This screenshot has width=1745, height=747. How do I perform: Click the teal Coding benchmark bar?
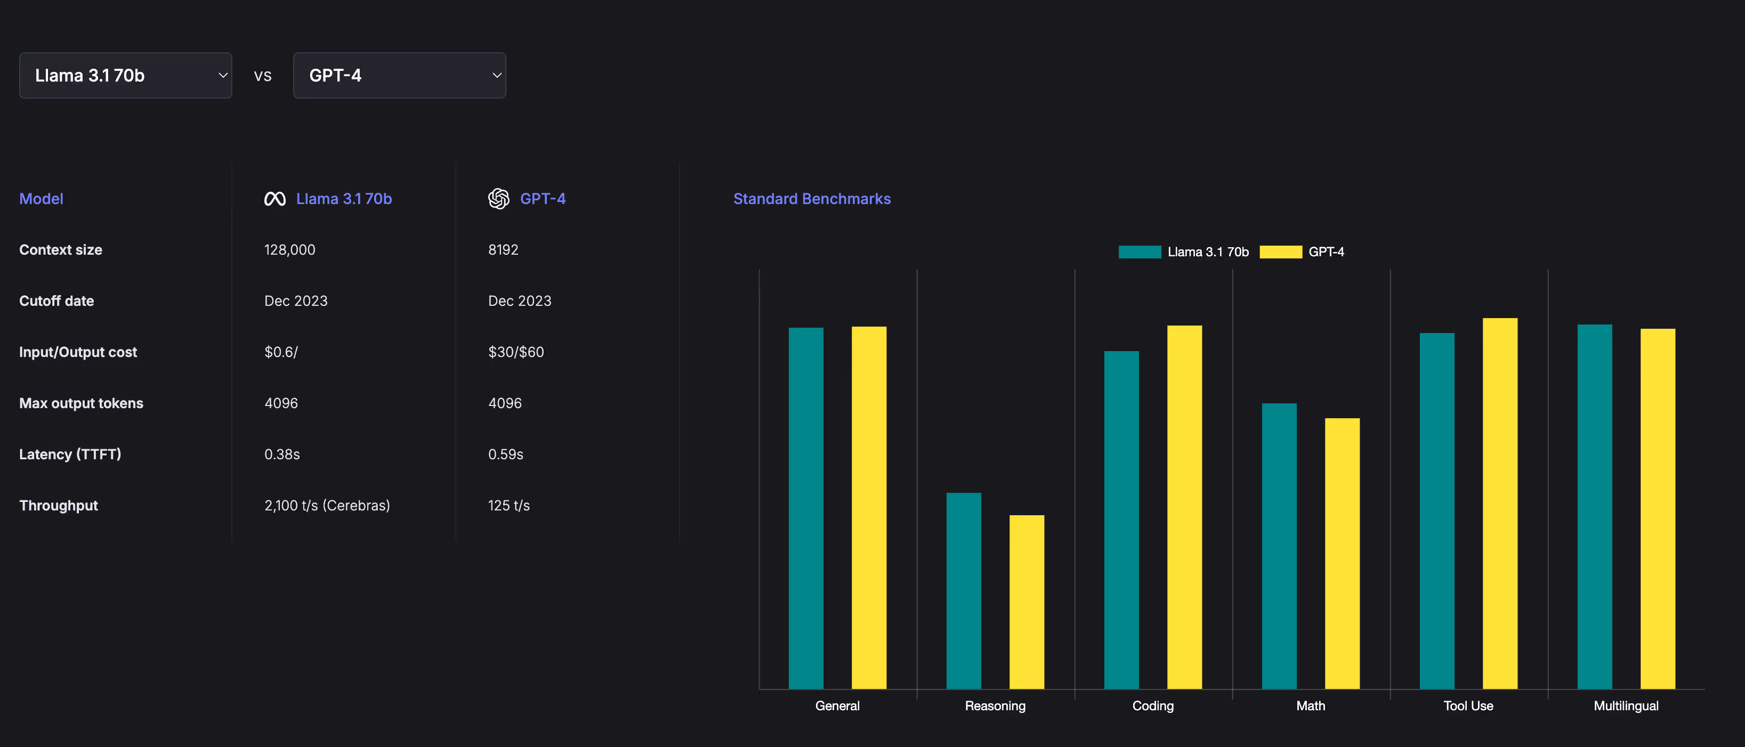coord(1121,519)
